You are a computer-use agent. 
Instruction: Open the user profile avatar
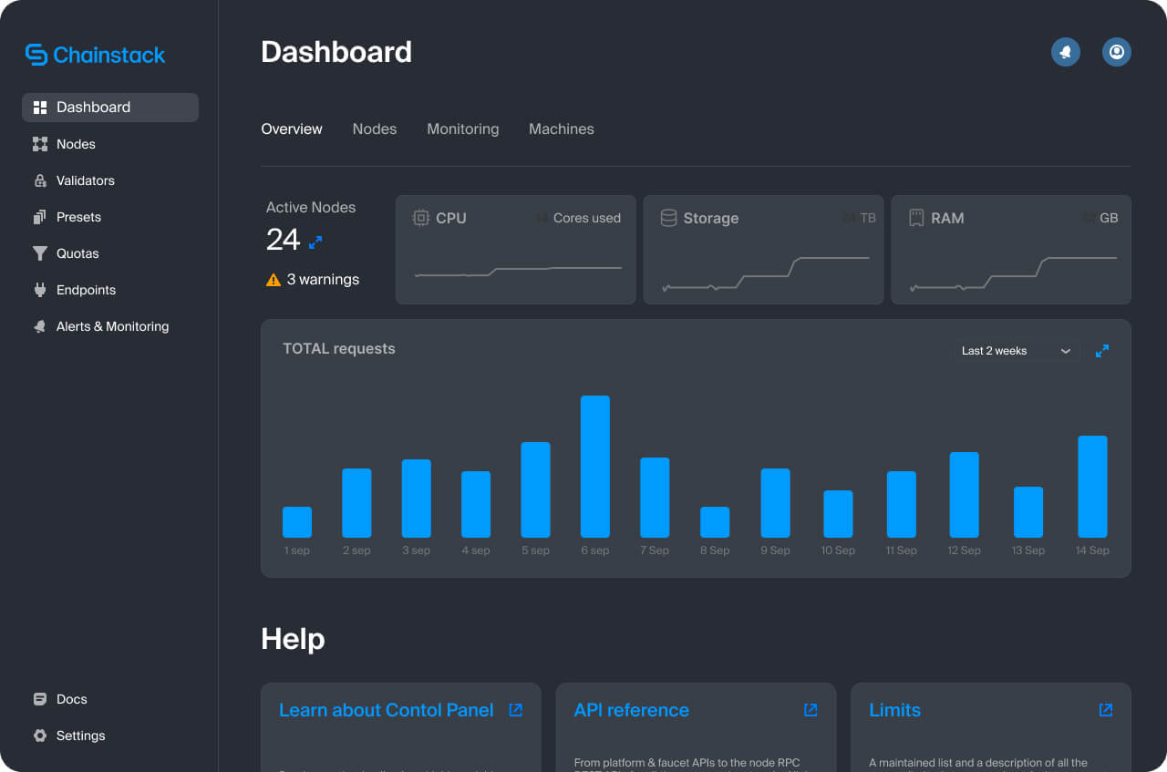click(x=1117, y=52)
